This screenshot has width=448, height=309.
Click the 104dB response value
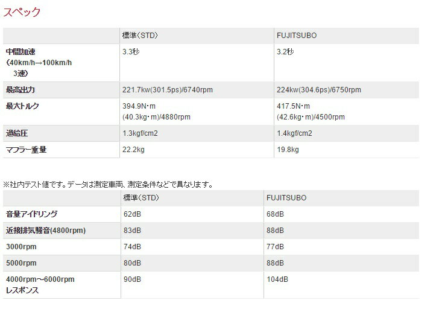pos(277,279)
